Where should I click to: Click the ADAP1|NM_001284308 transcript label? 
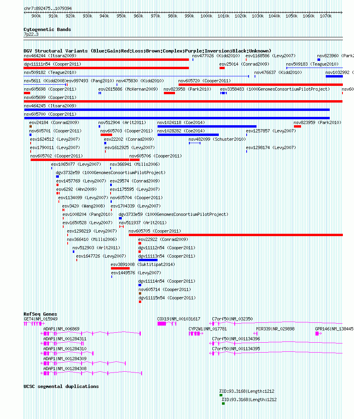[65, 369]
